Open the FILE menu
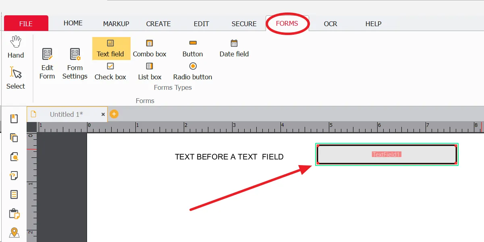This screenshot has width=484, height=242. click(x=26, y=23)
